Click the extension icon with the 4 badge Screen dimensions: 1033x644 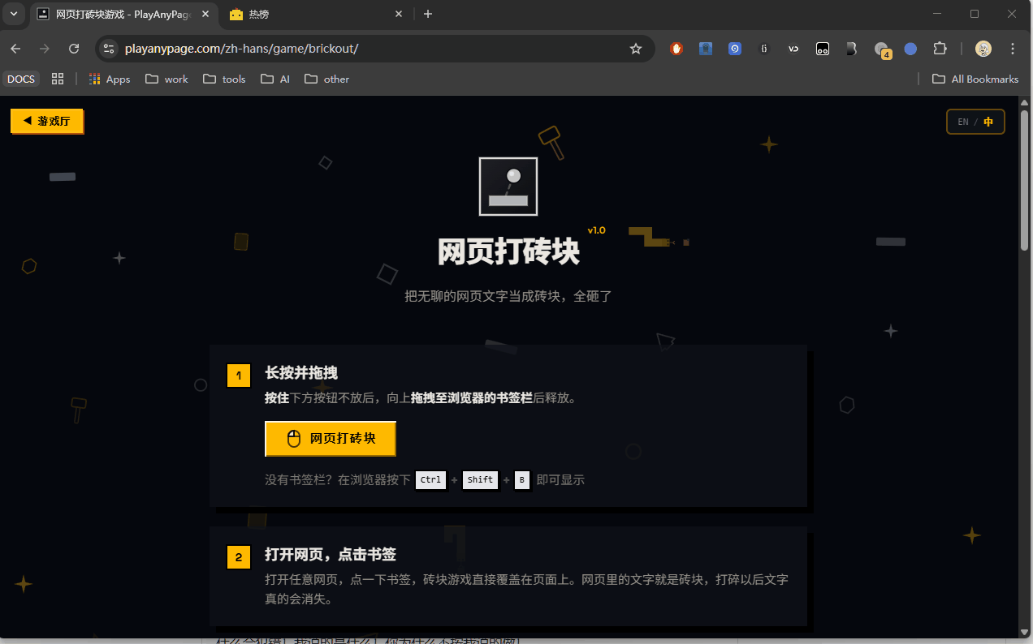coord(881,49)
